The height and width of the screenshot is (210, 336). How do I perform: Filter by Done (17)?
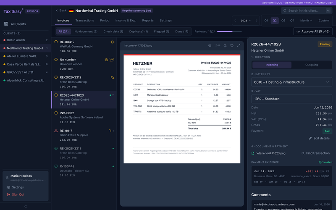(x=182, y=31)
